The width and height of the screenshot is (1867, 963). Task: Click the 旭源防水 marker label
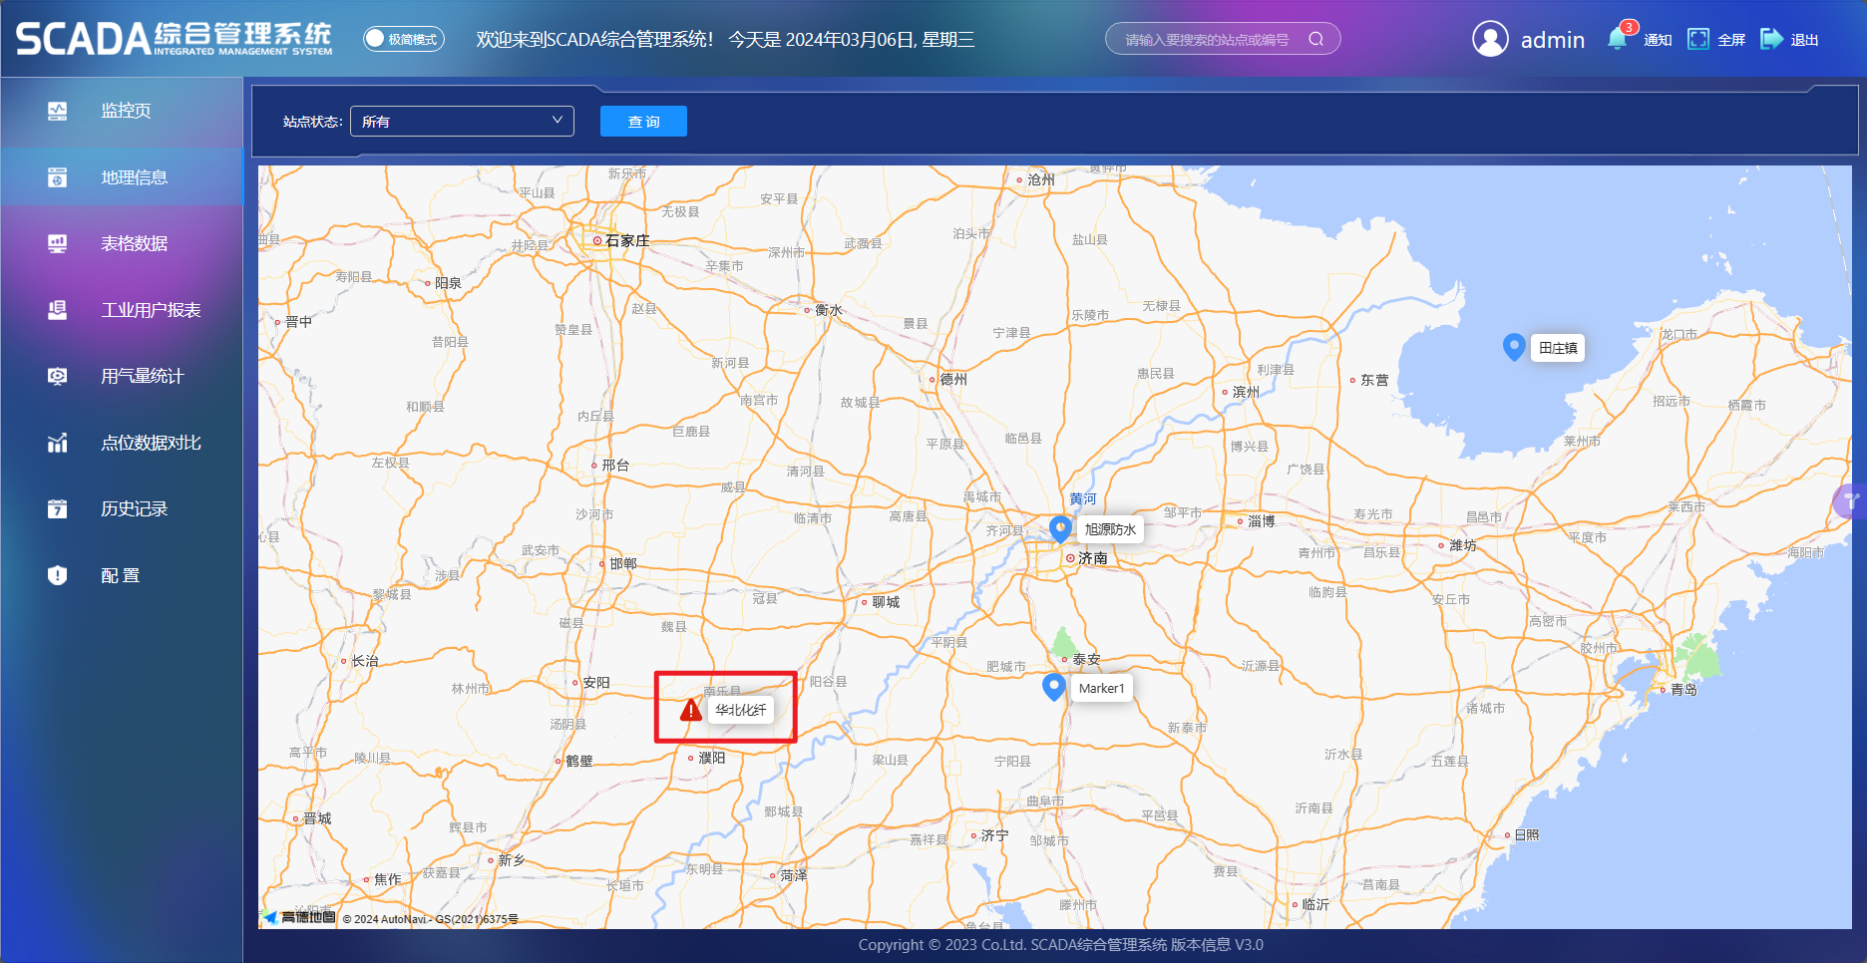[1110, 529]
